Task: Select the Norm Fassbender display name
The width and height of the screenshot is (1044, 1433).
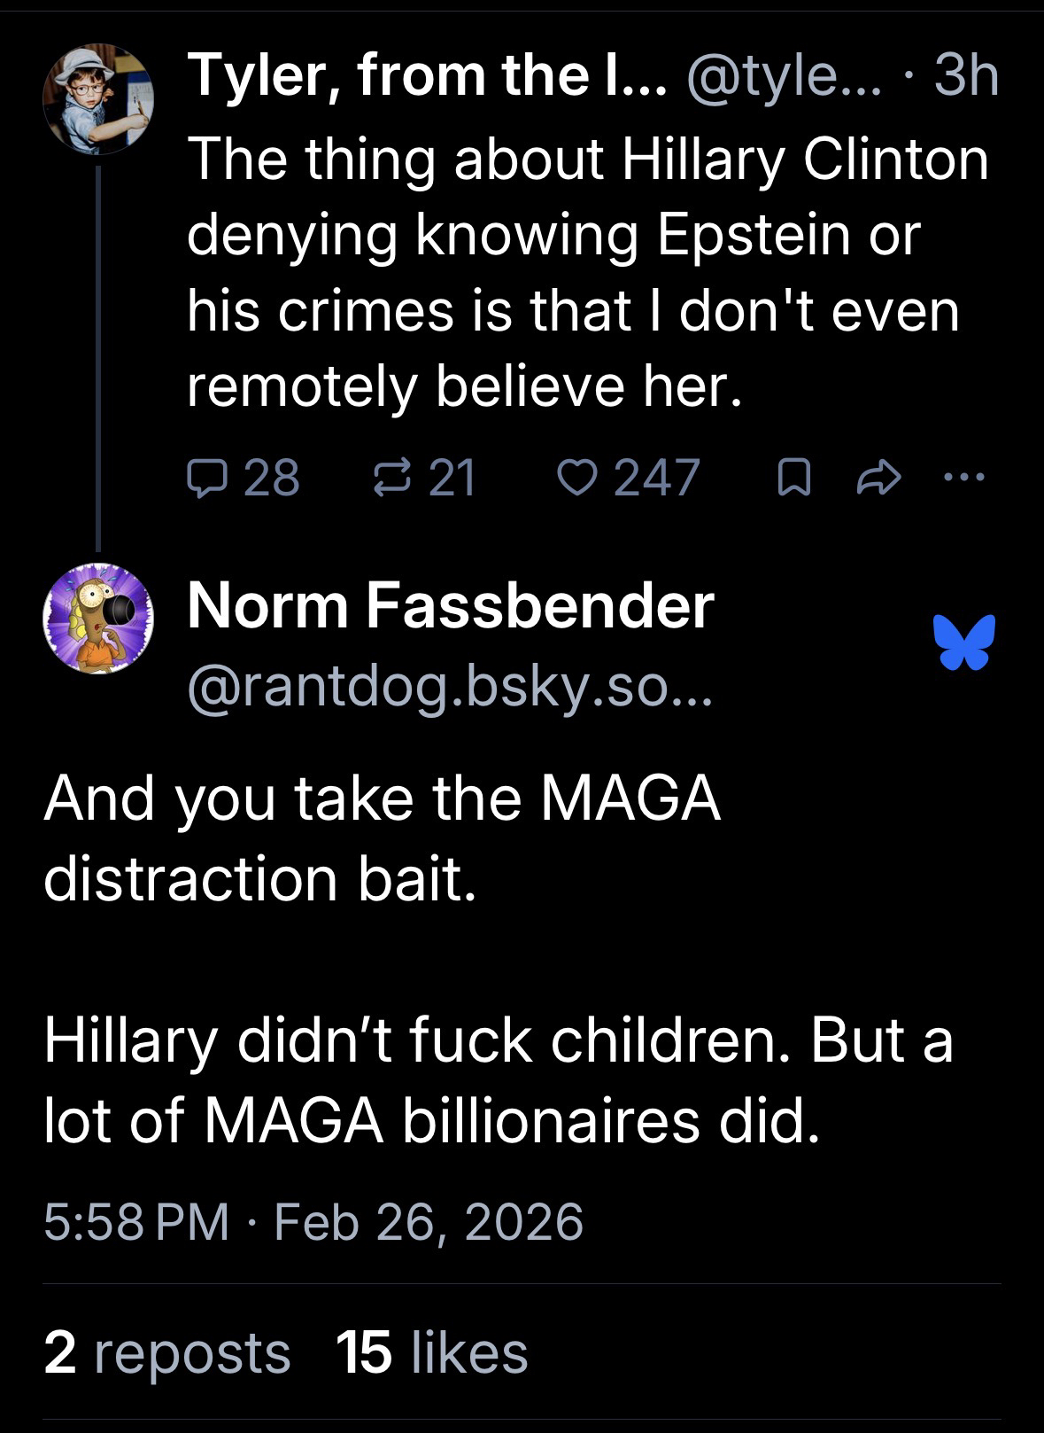Action: coord(450,606)
